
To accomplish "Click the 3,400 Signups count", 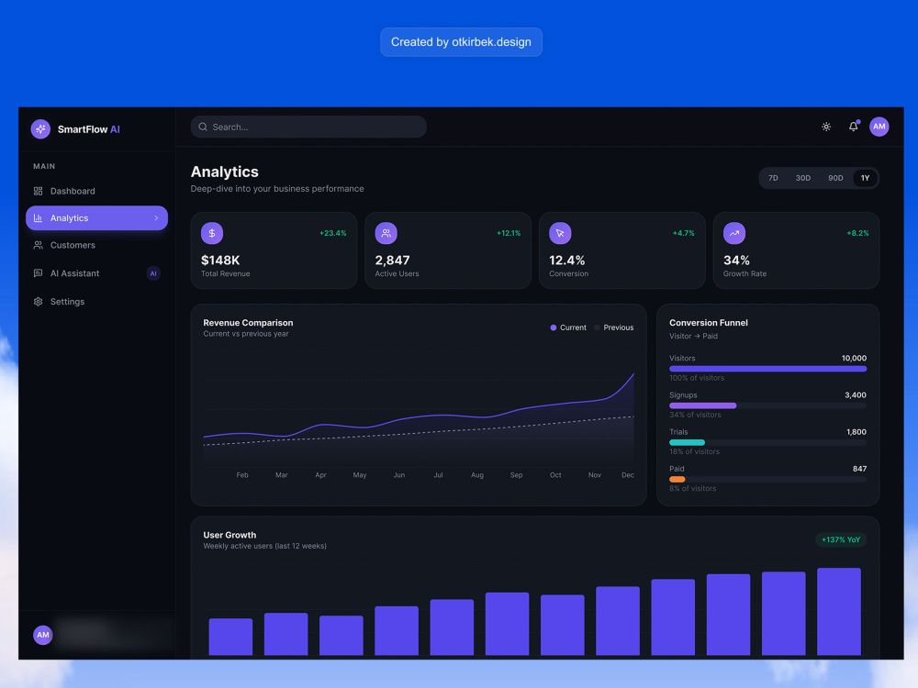I will 856,395.
